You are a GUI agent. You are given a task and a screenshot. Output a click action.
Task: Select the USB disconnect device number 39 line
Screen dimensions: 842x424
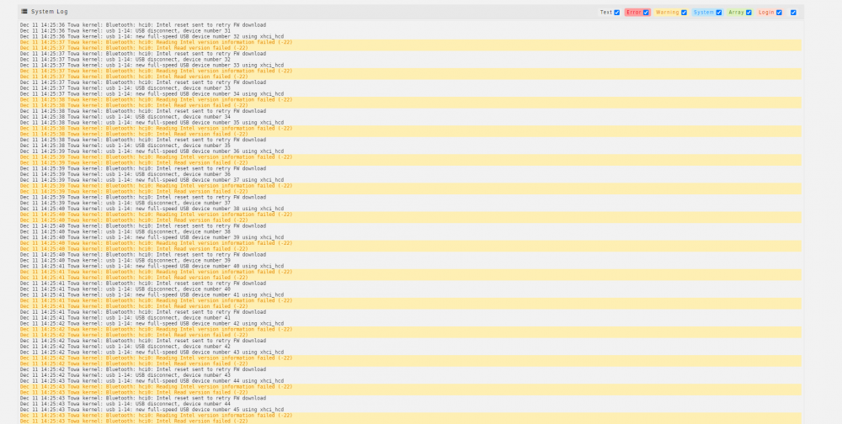125,260
